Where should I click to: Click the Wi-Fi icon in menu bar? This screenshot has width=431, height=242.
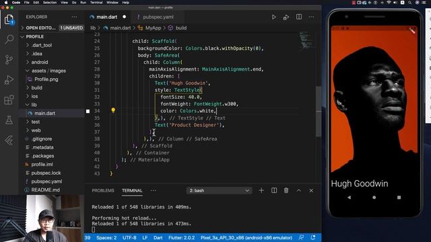coord(389,3)
